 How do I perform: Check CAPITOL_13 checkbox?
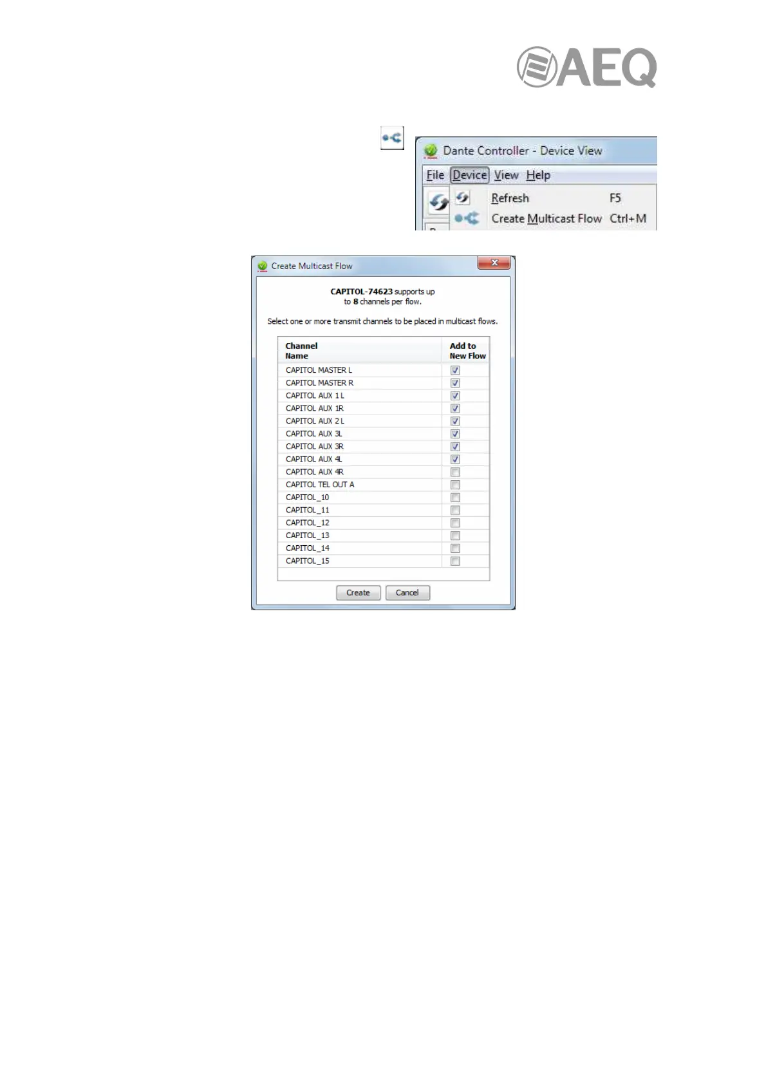click(x=455, y=536)
